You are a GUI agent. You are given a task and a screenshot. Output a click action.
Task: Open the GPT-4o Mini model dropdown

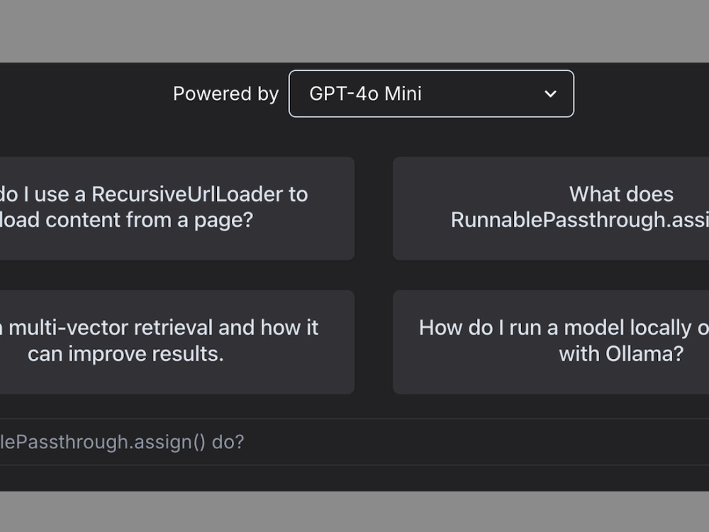(431, 94)
